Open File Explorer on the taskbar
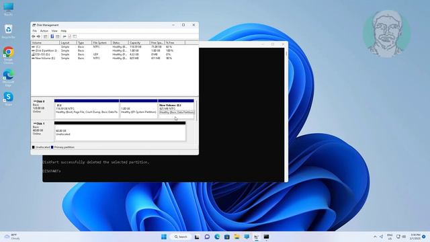 coord(236,237)
